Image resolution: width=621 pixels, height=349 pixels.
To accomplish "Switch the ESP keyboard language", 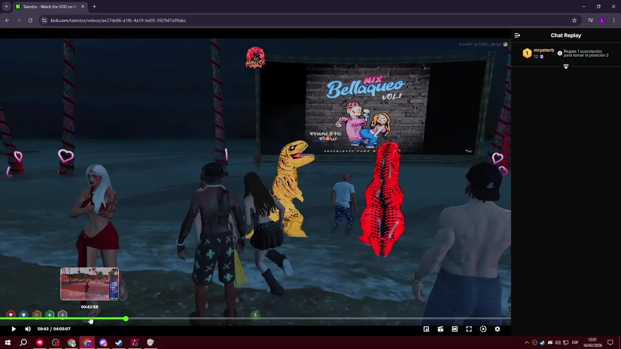I will click(x=575, y=343).
